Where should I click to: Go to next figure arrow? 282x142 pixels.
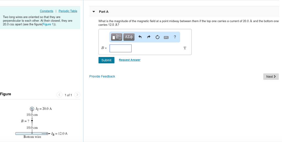coord(77,95)
